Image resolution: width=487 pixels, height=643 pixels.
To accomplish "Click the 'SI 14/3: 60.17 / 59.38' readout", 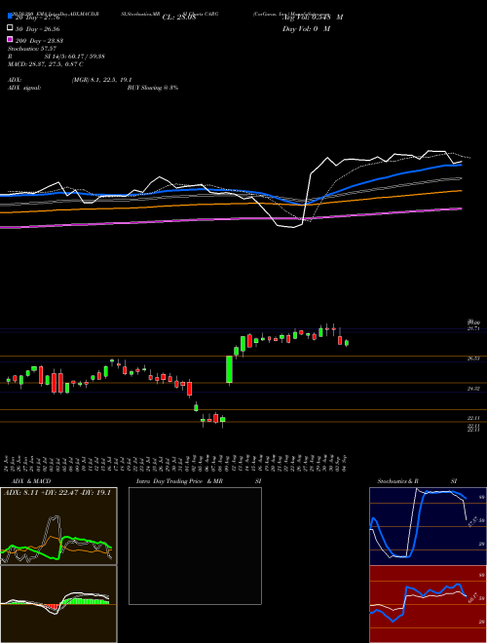I will point(74,57).
